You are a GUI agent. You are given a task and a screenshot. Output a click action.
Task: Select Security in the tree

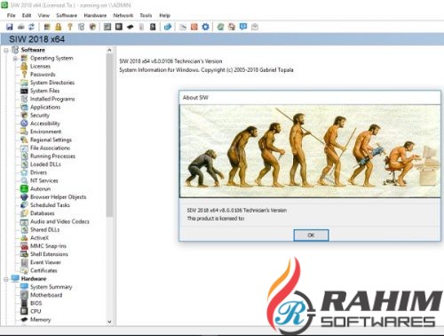coord(40,116)
